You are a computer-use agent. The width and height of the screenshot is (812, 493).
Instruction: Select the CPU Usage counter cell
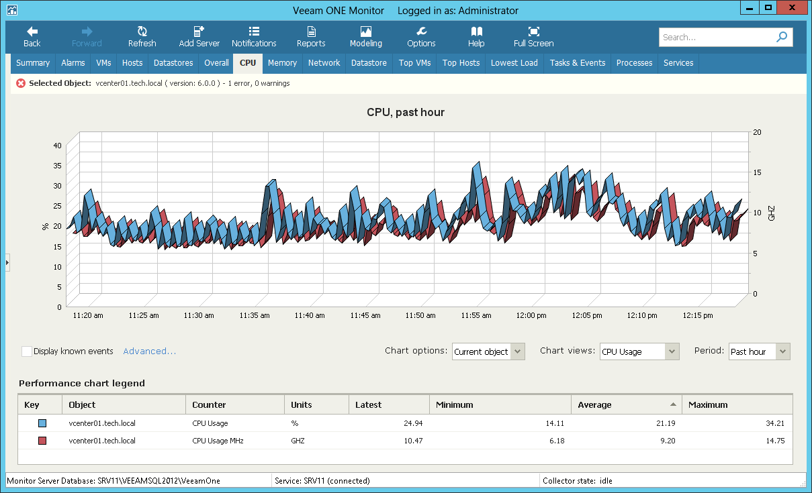pos(210,423)
